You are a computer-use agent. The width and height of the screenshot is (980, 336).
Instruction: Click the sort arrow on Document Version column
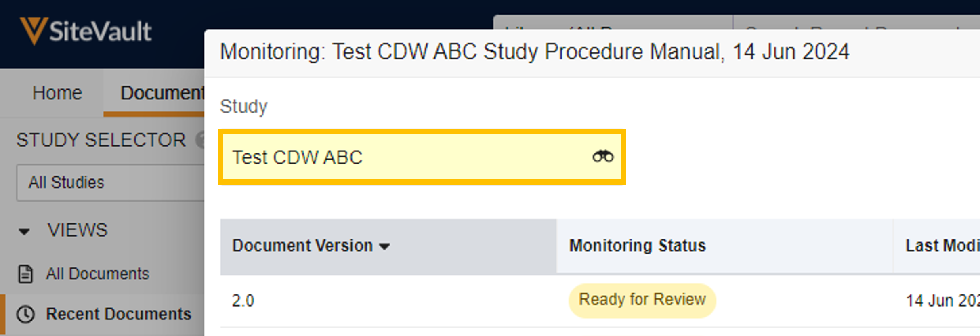pos(385,246)
